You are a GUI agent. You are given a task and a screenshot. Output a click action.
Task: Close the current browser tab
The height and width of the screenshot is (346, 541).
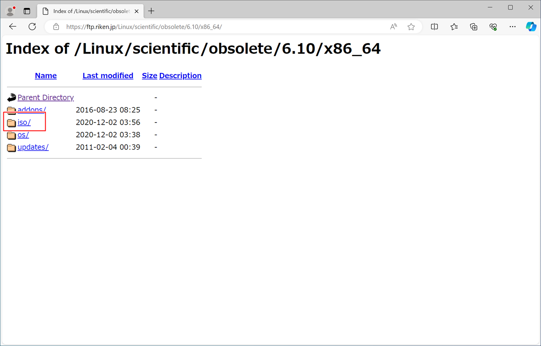click(137, 11)
